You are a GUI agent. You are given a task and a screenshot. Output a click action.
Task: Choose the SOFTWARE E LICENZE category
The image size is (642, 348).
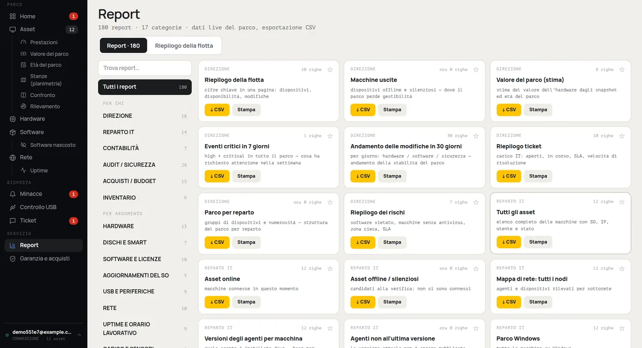click(145, 259)
